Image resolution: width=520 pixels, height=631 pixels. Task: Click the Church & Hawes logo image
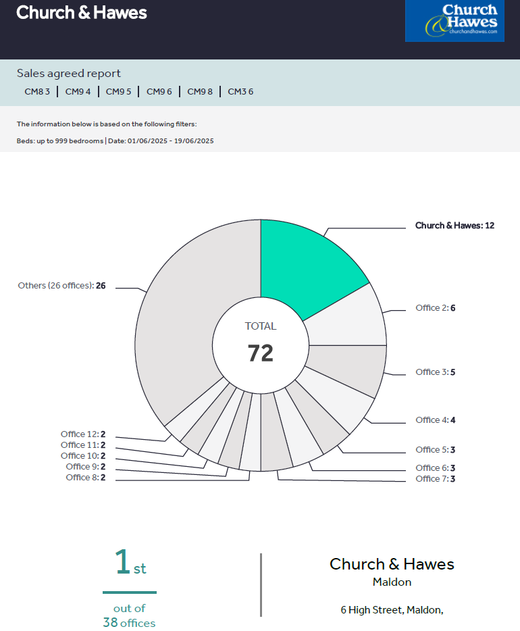(x=454, y=20)
